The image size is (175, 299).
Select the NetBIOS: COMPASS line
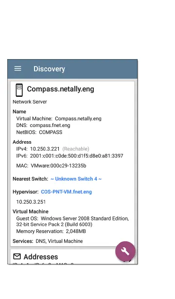(x=39, y=132)
